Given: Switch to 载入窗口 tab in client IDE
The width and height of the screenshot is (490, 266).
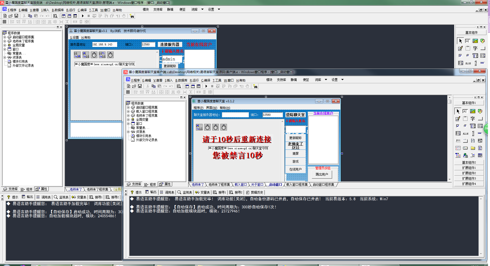Looking at the screenshot, I should (240, 185).
